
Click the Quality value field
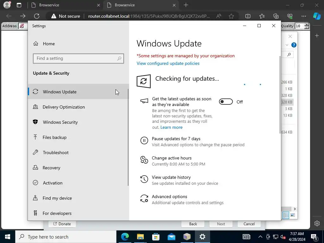[300, 26]
